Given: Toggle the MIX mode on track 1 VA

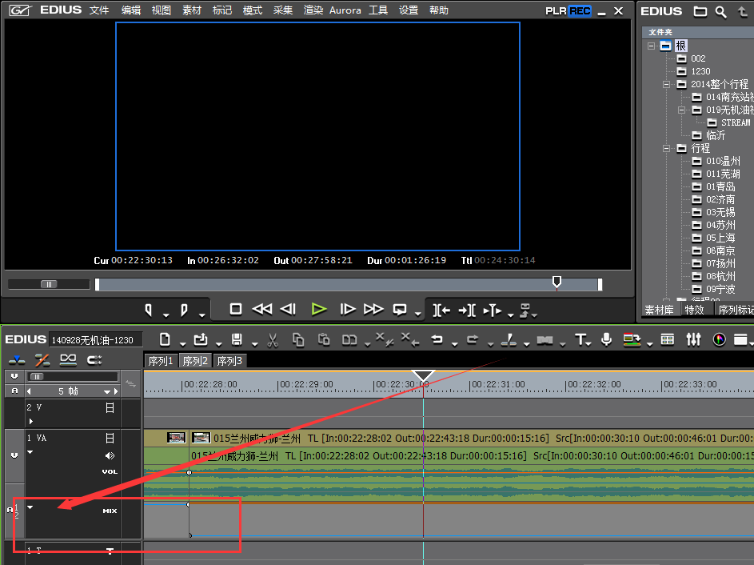Looking at the screenshot, I should pyautogui.click(x=110, y=511).
